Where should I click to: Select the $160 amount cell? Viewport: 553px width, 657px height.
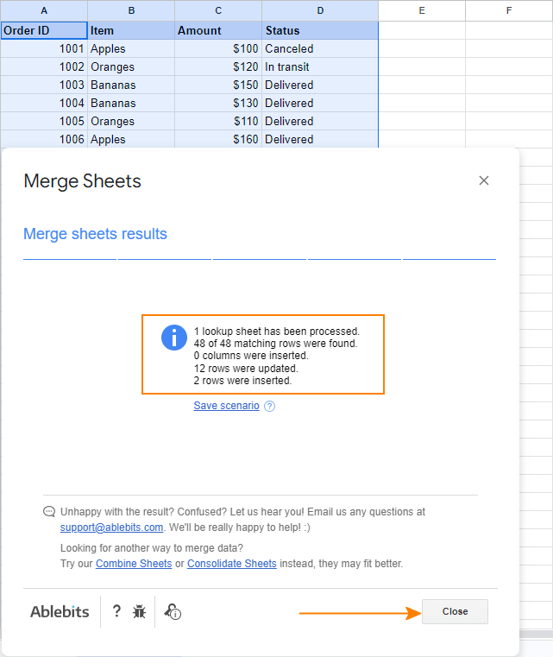218,139
